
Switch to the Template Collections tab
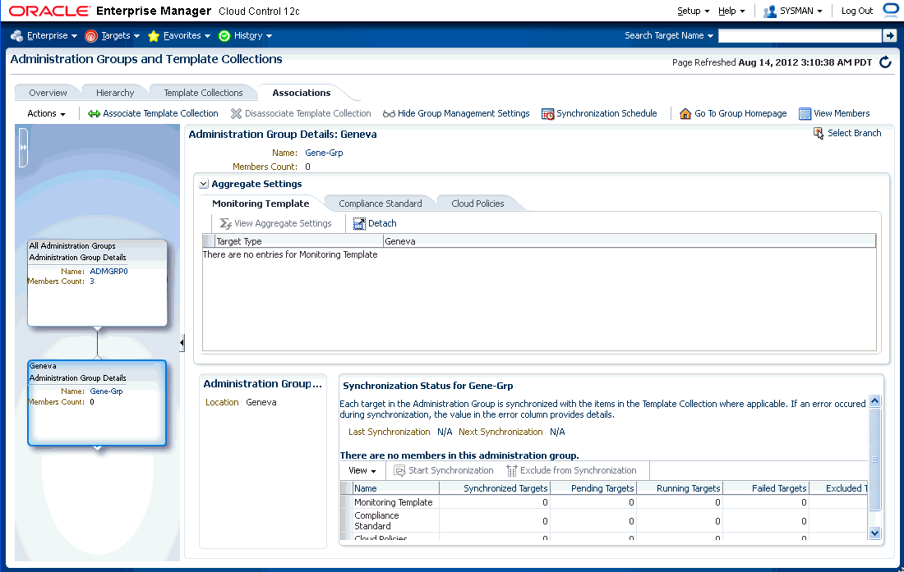coord(203,93)
